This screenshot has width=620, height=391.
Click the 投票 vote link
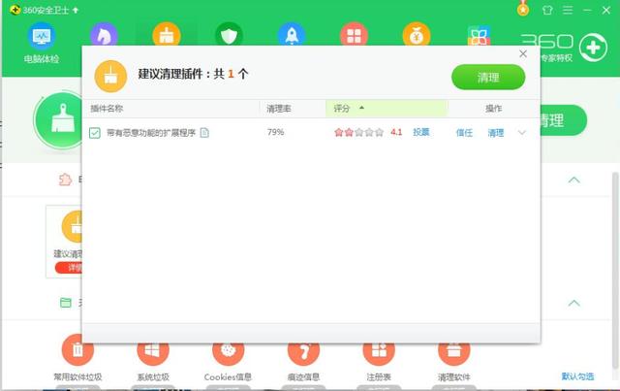[421, 132]
